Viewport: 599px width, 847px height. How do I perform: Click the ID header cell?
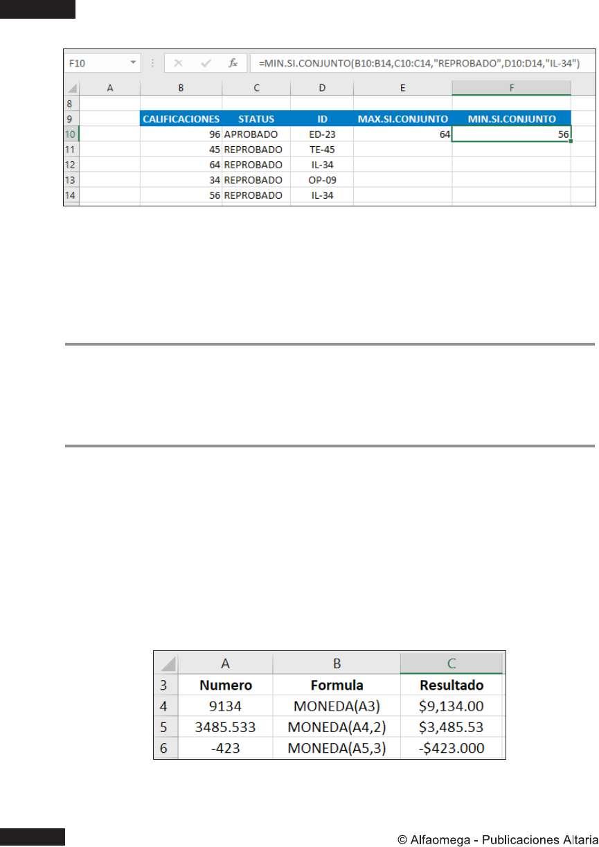322,118
